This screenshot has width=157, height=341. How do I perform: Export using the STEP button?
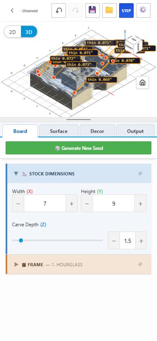(126, 11)
